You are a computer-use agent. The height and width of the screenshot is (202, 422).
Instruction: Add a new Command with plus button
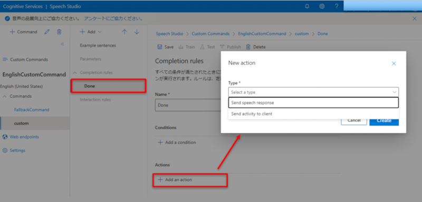[23, 32]
